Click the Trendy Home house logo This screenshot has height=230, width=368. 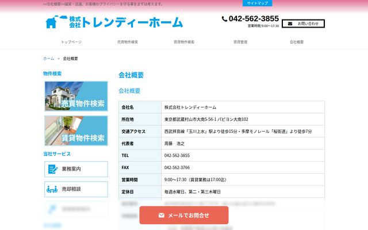pyautogui.click(x=114, y=22)
